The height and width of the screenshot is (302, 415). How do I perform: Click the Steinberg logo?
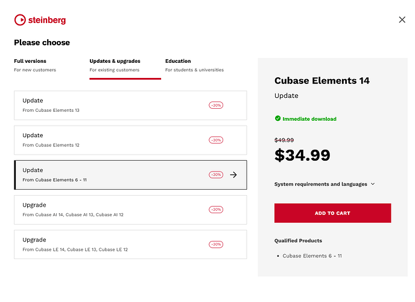point(40,20)
